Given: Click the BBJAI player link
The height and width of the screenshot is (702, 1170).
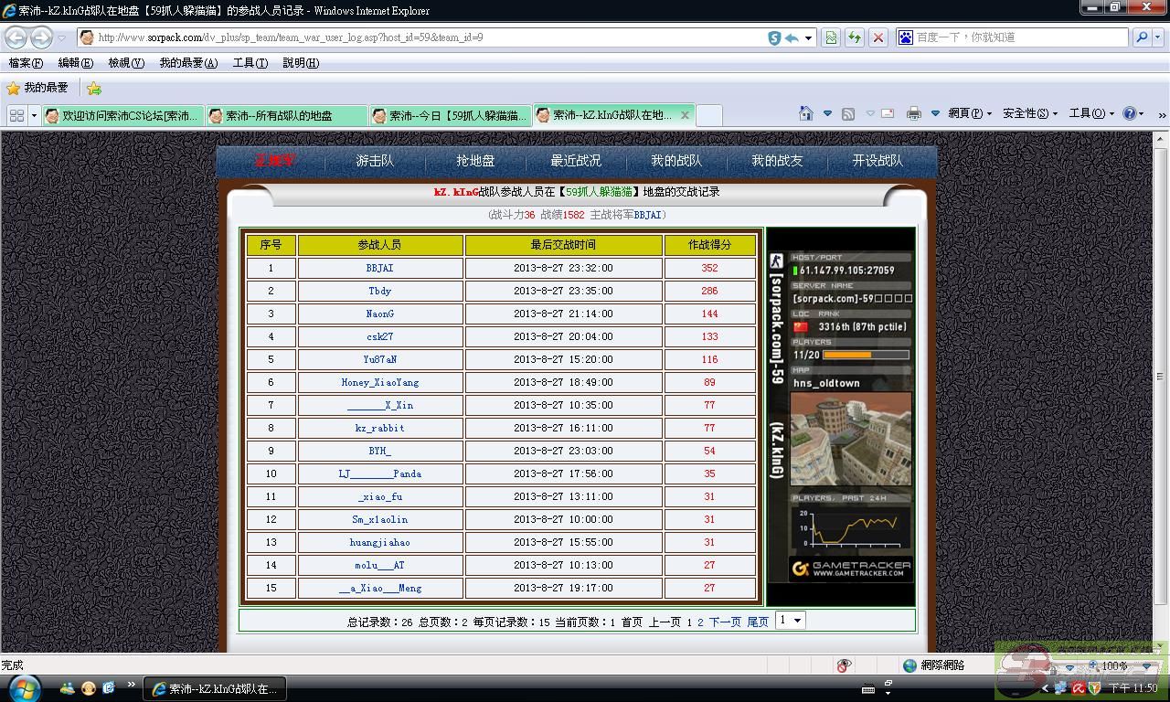Looking at the screenshot, I should 379,268.
